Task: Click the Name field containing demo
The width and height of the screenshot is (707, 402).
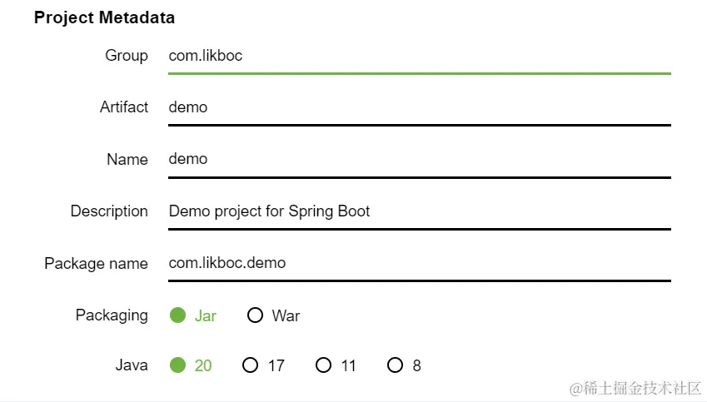Action: (419, 159)
